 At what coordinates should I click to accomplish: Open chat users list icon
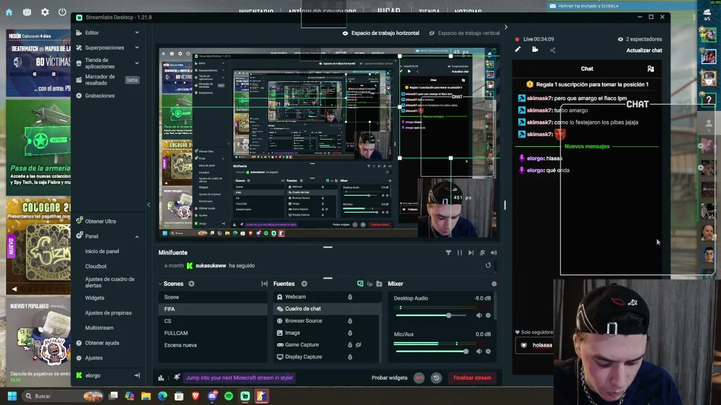point(651,69)
